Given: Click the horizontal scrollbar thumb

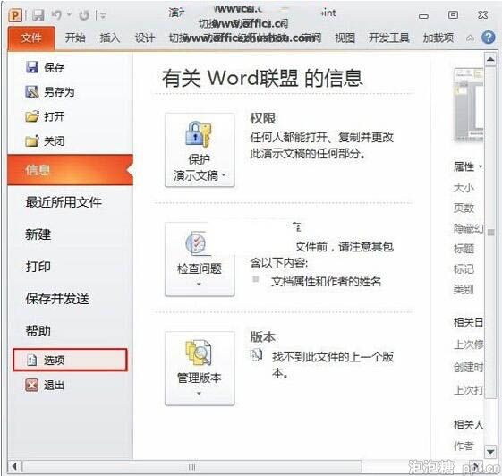Looking at the screenshot, I should coord(192,467).
